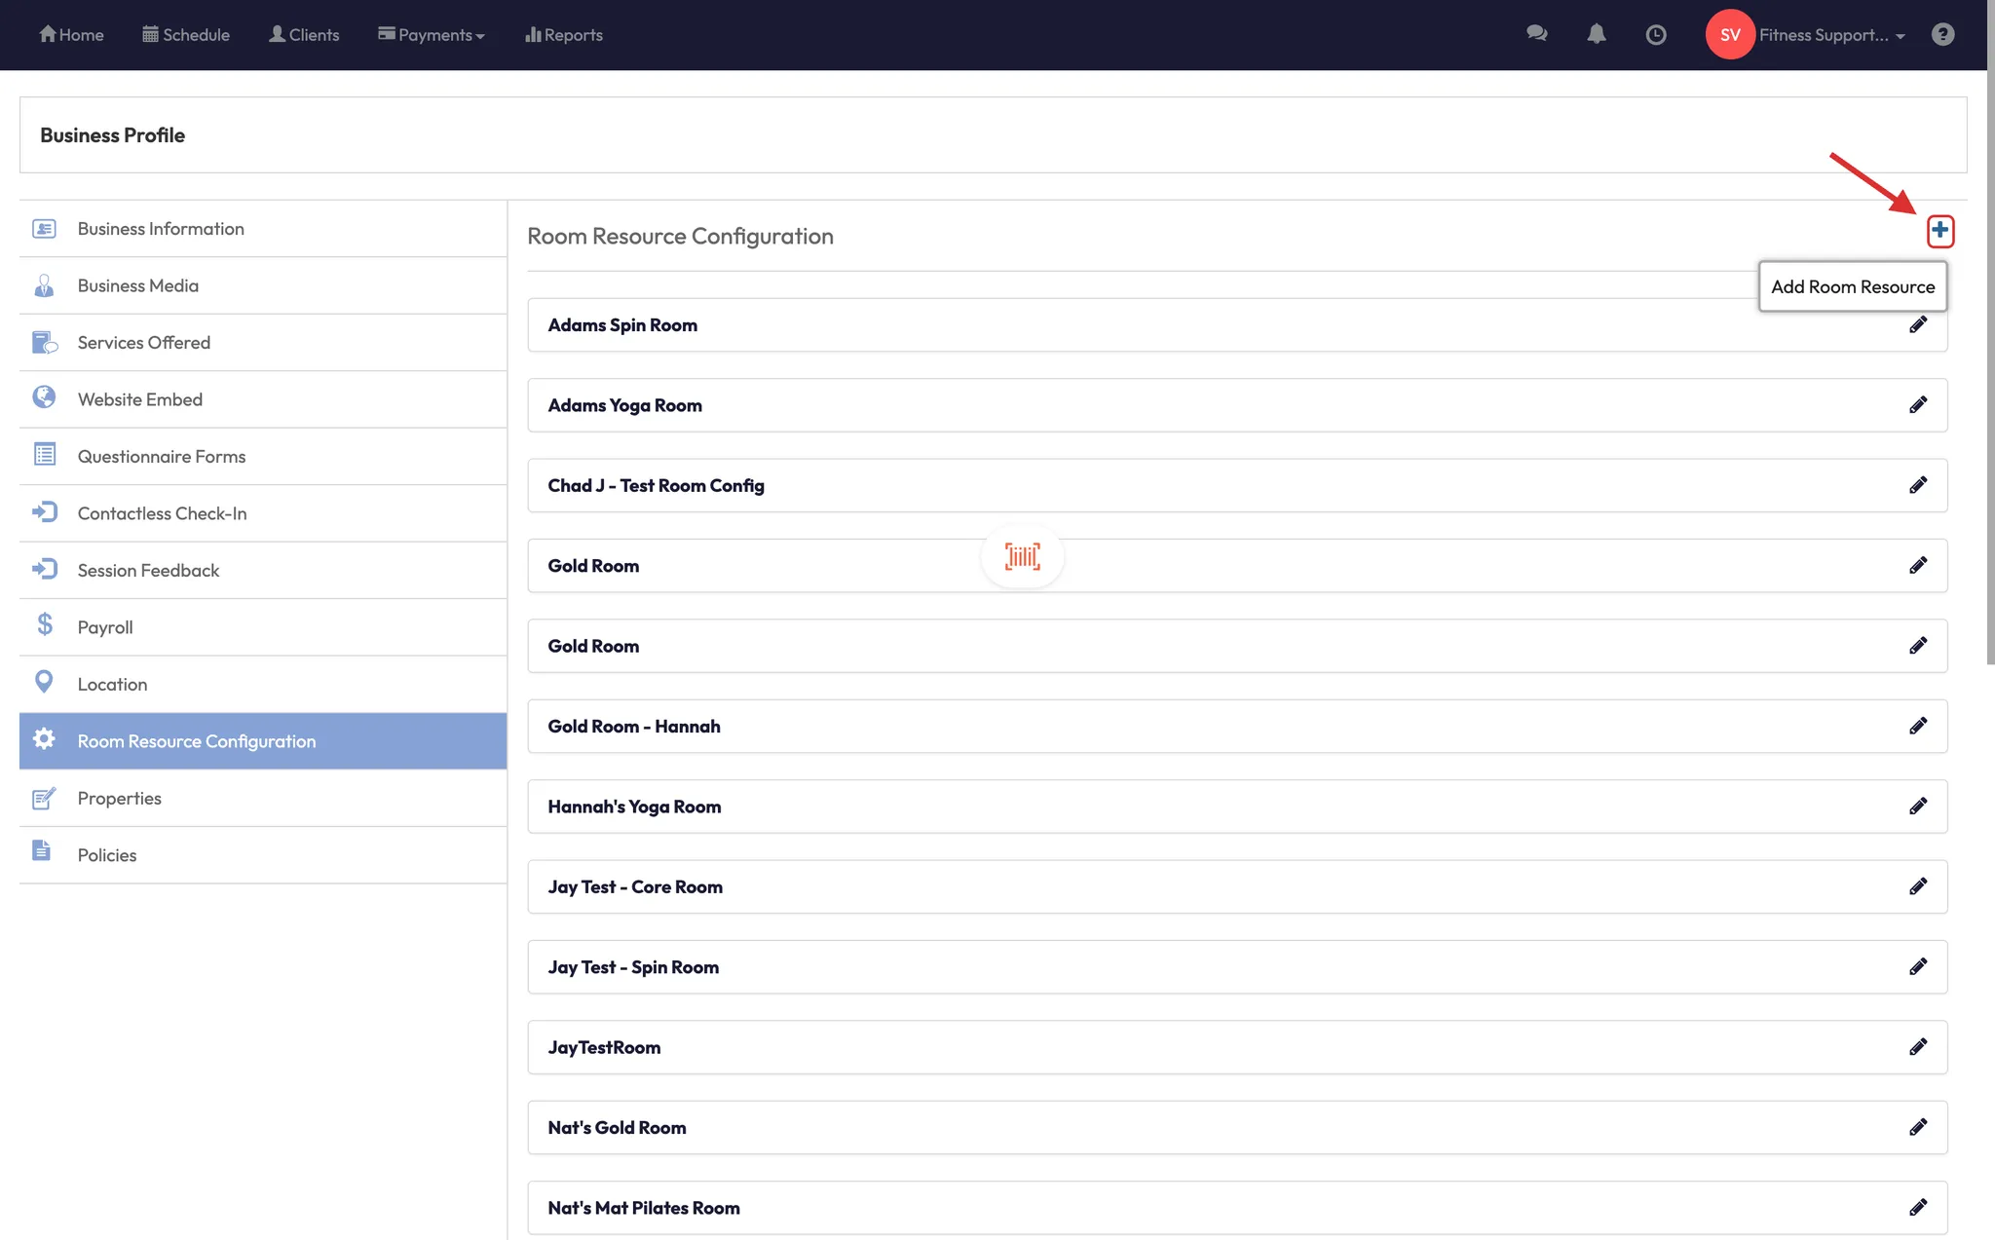Screen dimensions: 1995x1240
Task: Open the chat messages icon
Action: point(1536,34)
